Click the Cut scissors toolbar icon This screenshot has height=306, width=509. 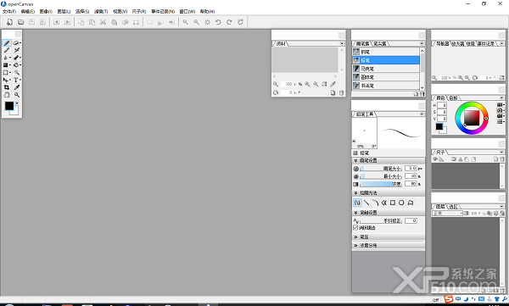point(103,22)
